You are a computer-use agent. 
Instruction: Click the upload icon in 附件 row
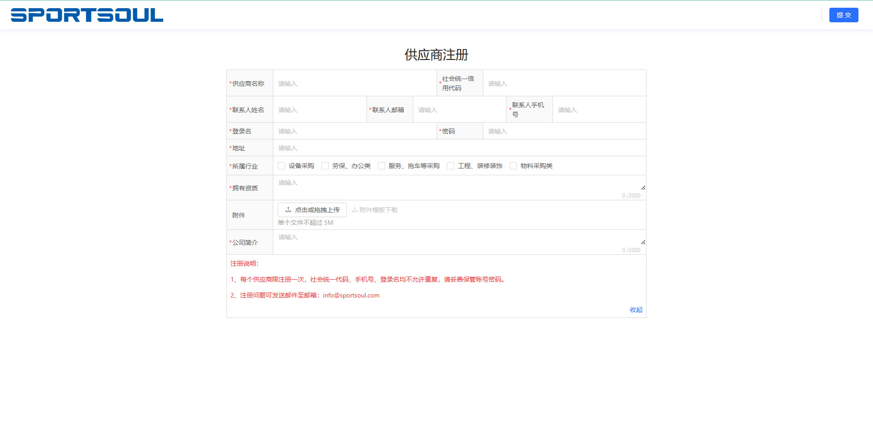coord(288,209)
